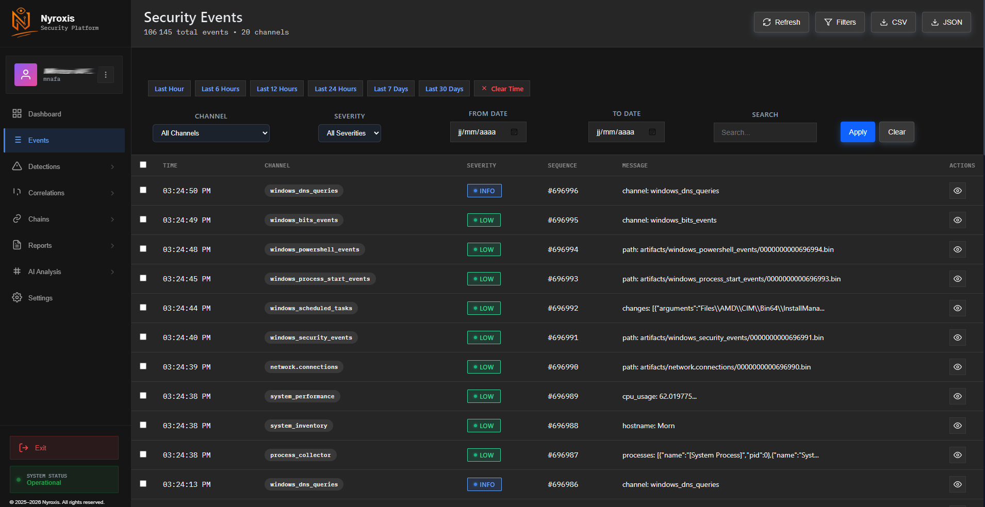Image resolution: width=985 pixels, height=507 pixels.
Task: Click the To Date input field
Action: pos(626,132)
